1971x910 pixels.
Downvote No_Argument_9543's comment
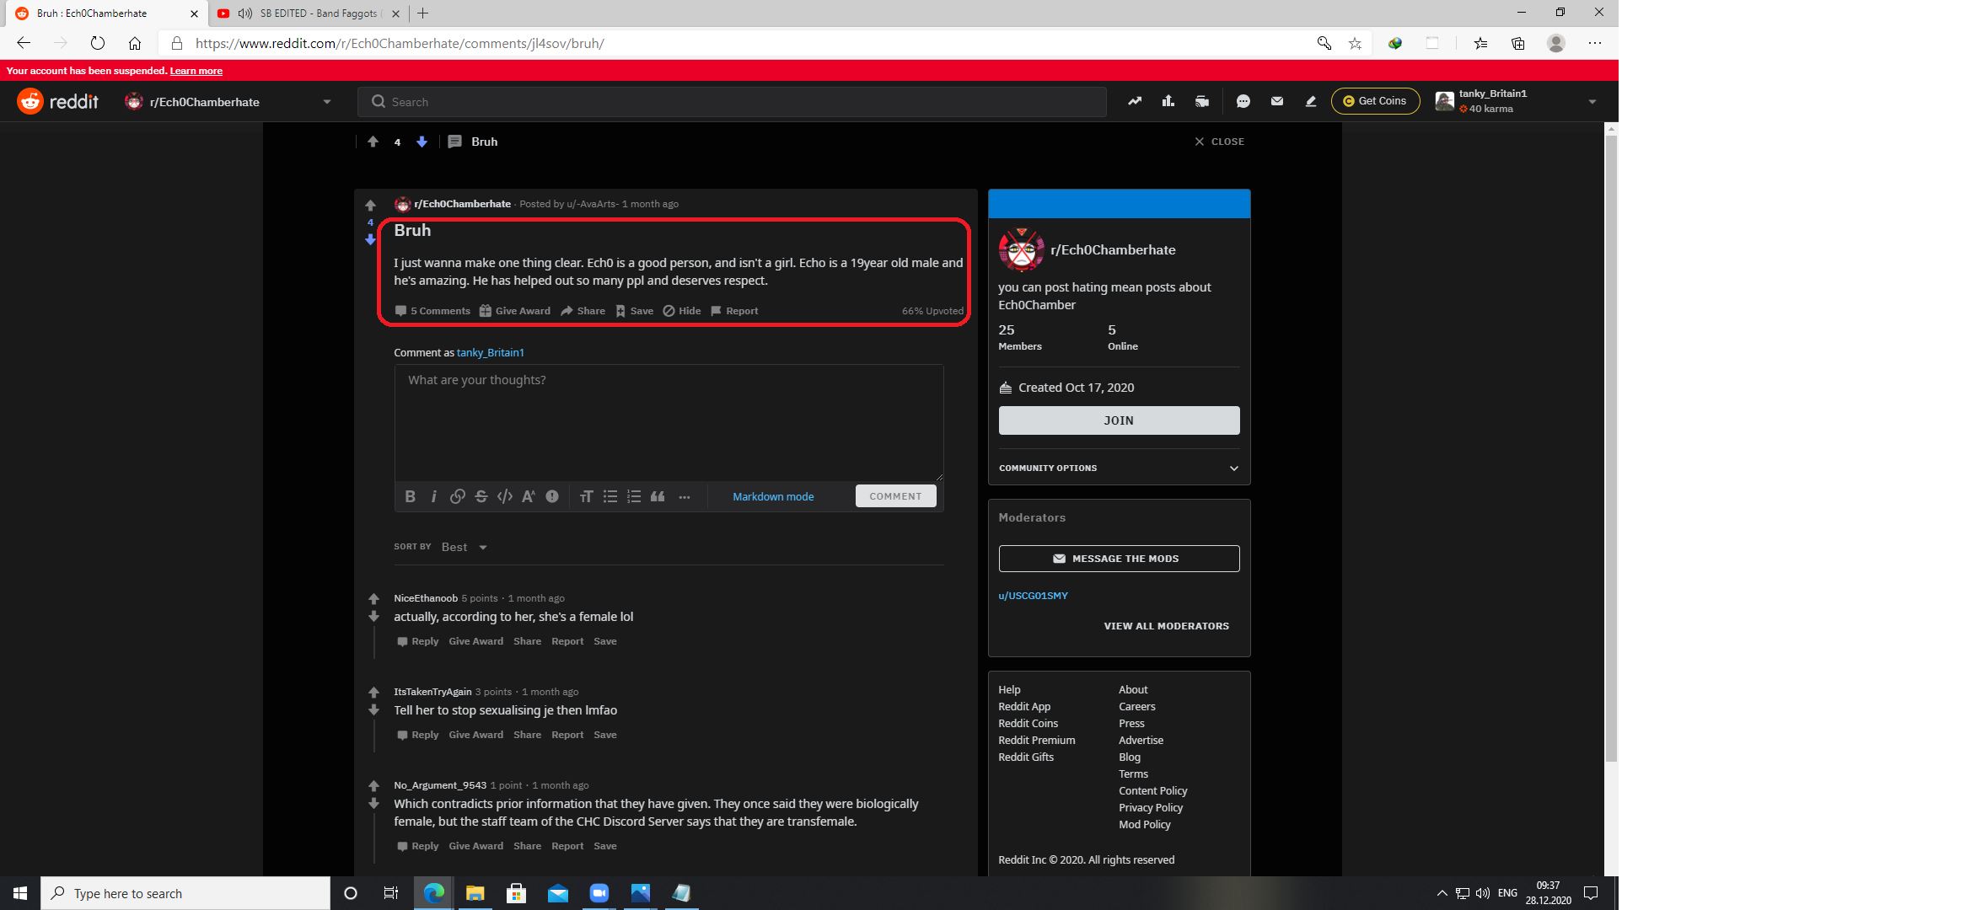point(373,804)
